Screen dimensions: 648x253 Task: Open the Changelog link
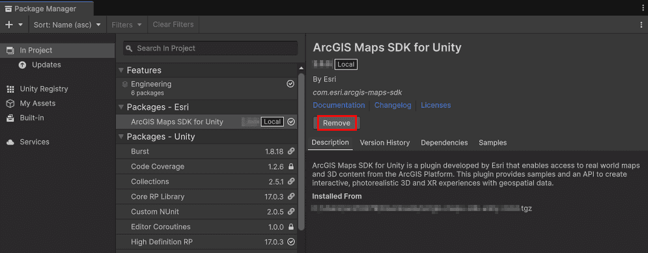tap(393, 105)
